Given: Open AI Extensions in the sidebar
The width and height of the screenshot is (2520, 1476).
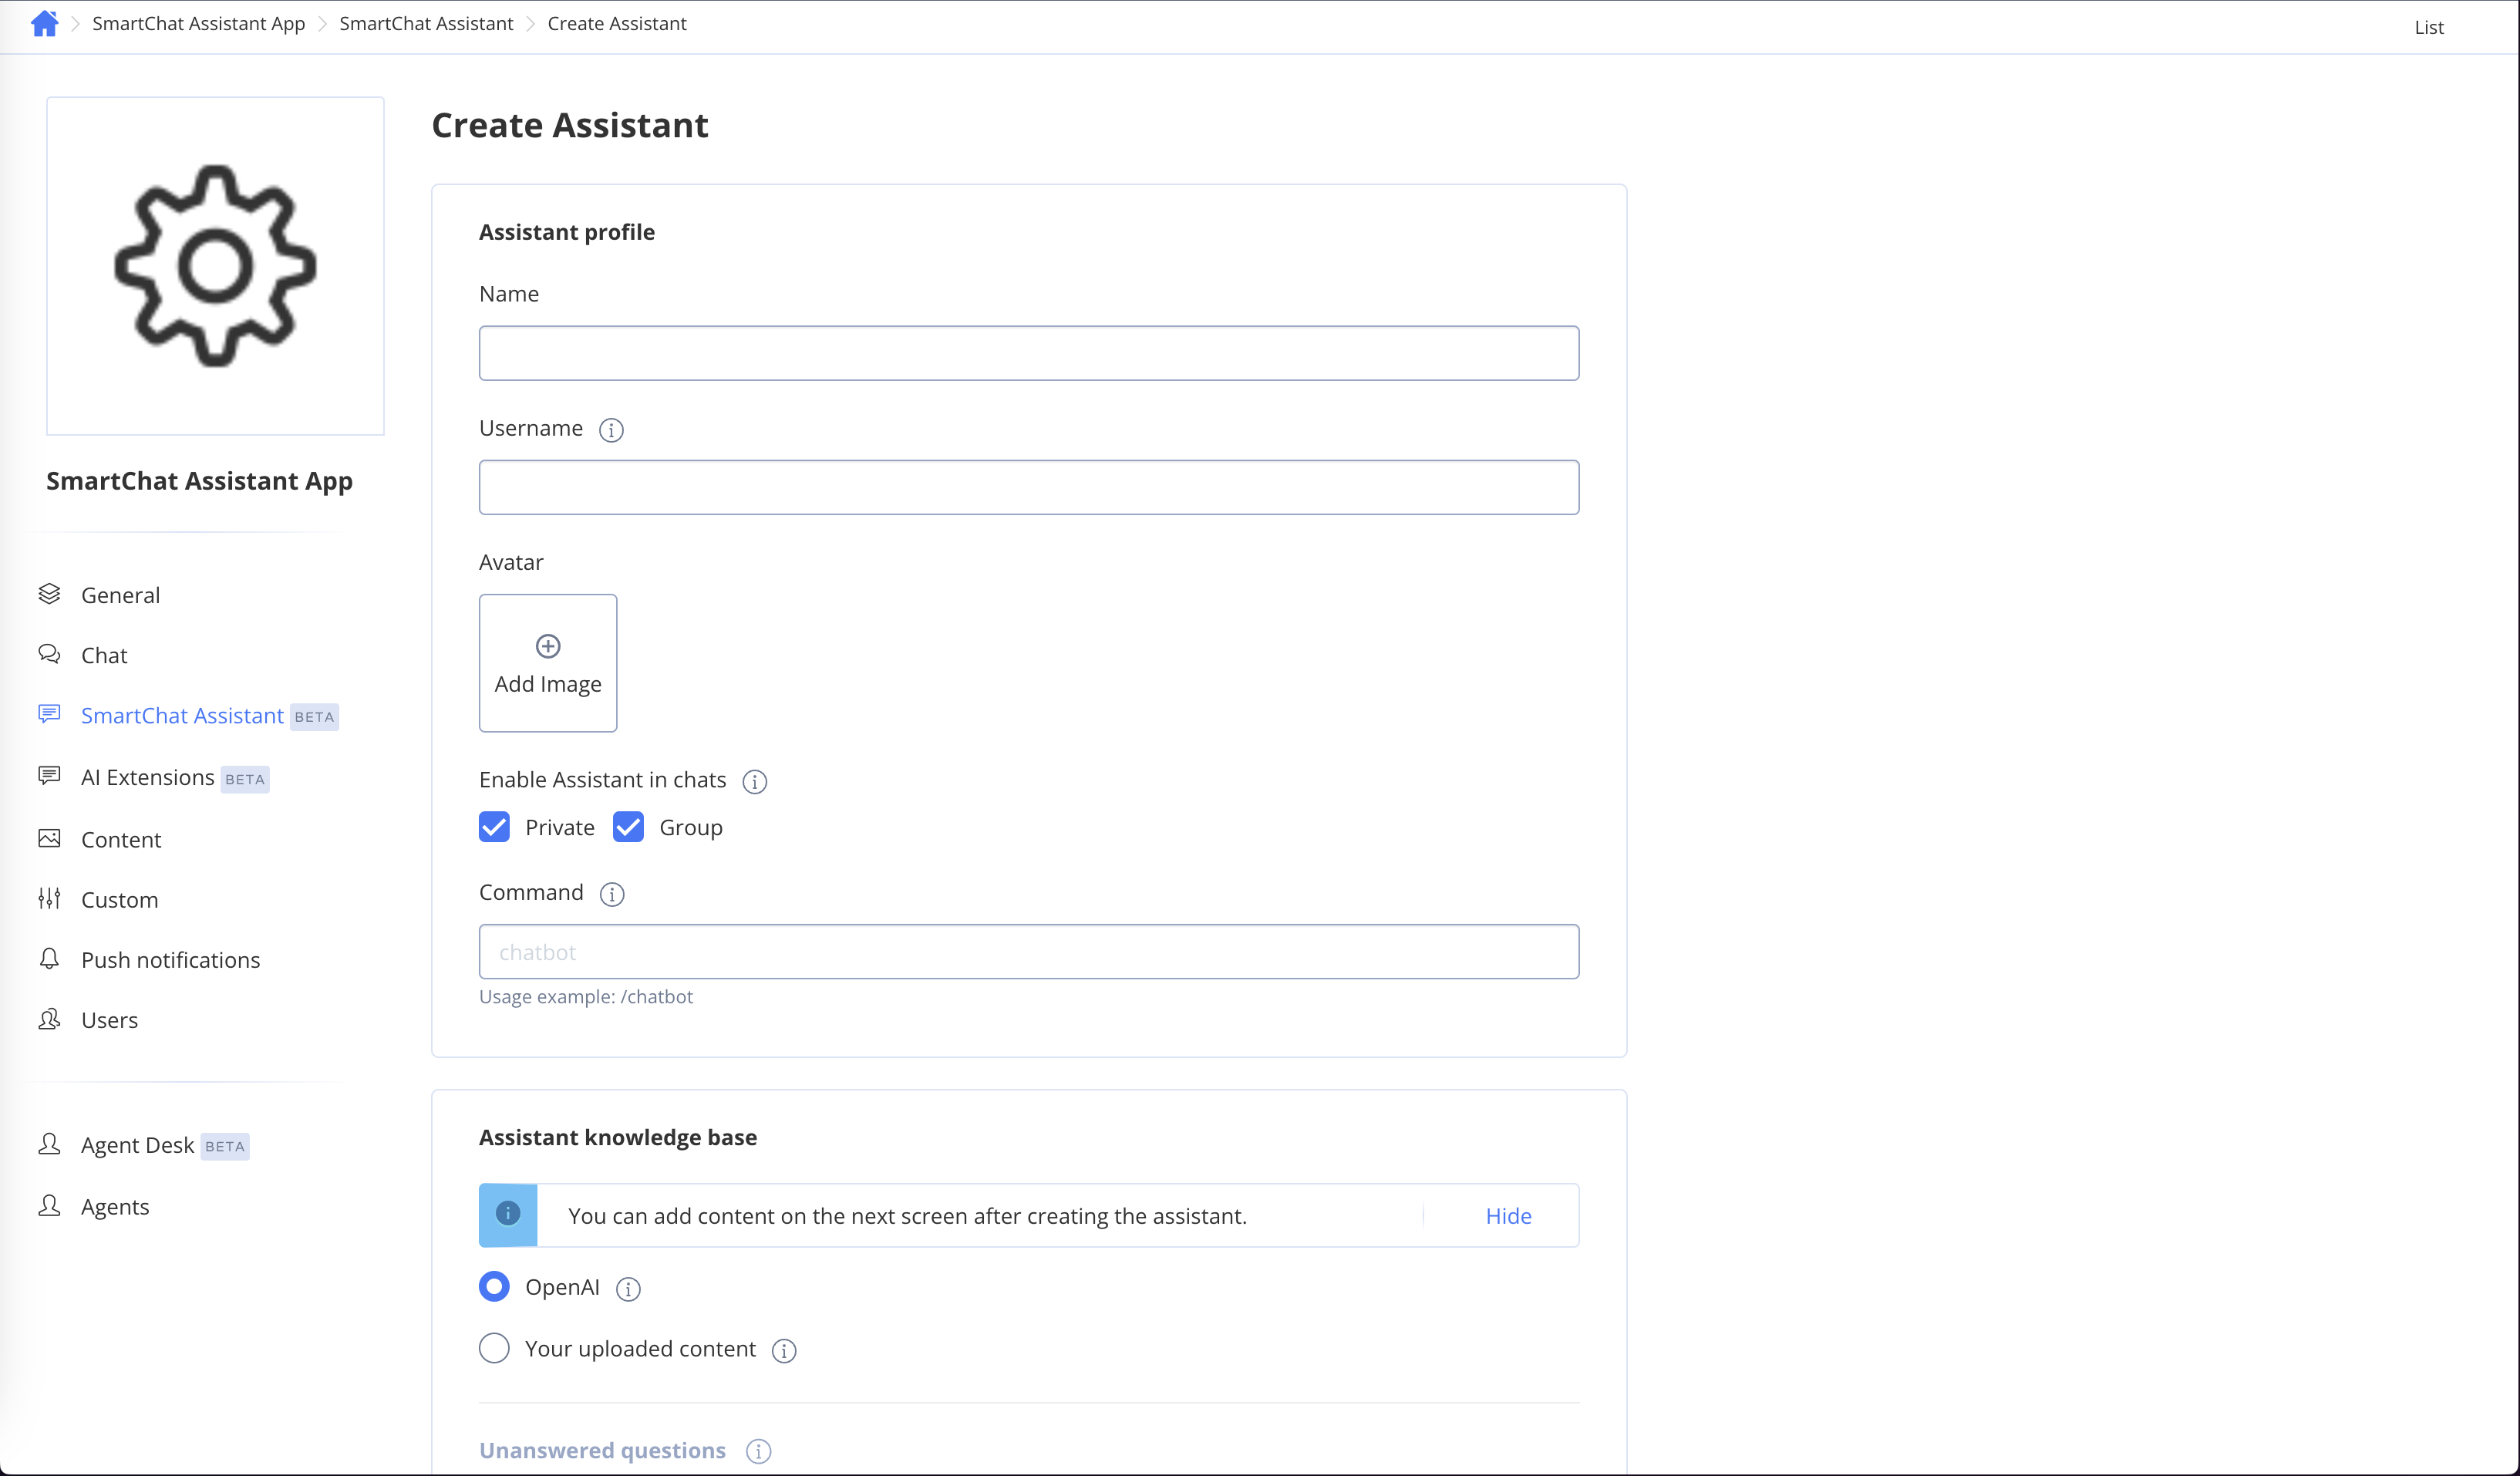Looking at the screenshot, I should (x=148, y=778).
